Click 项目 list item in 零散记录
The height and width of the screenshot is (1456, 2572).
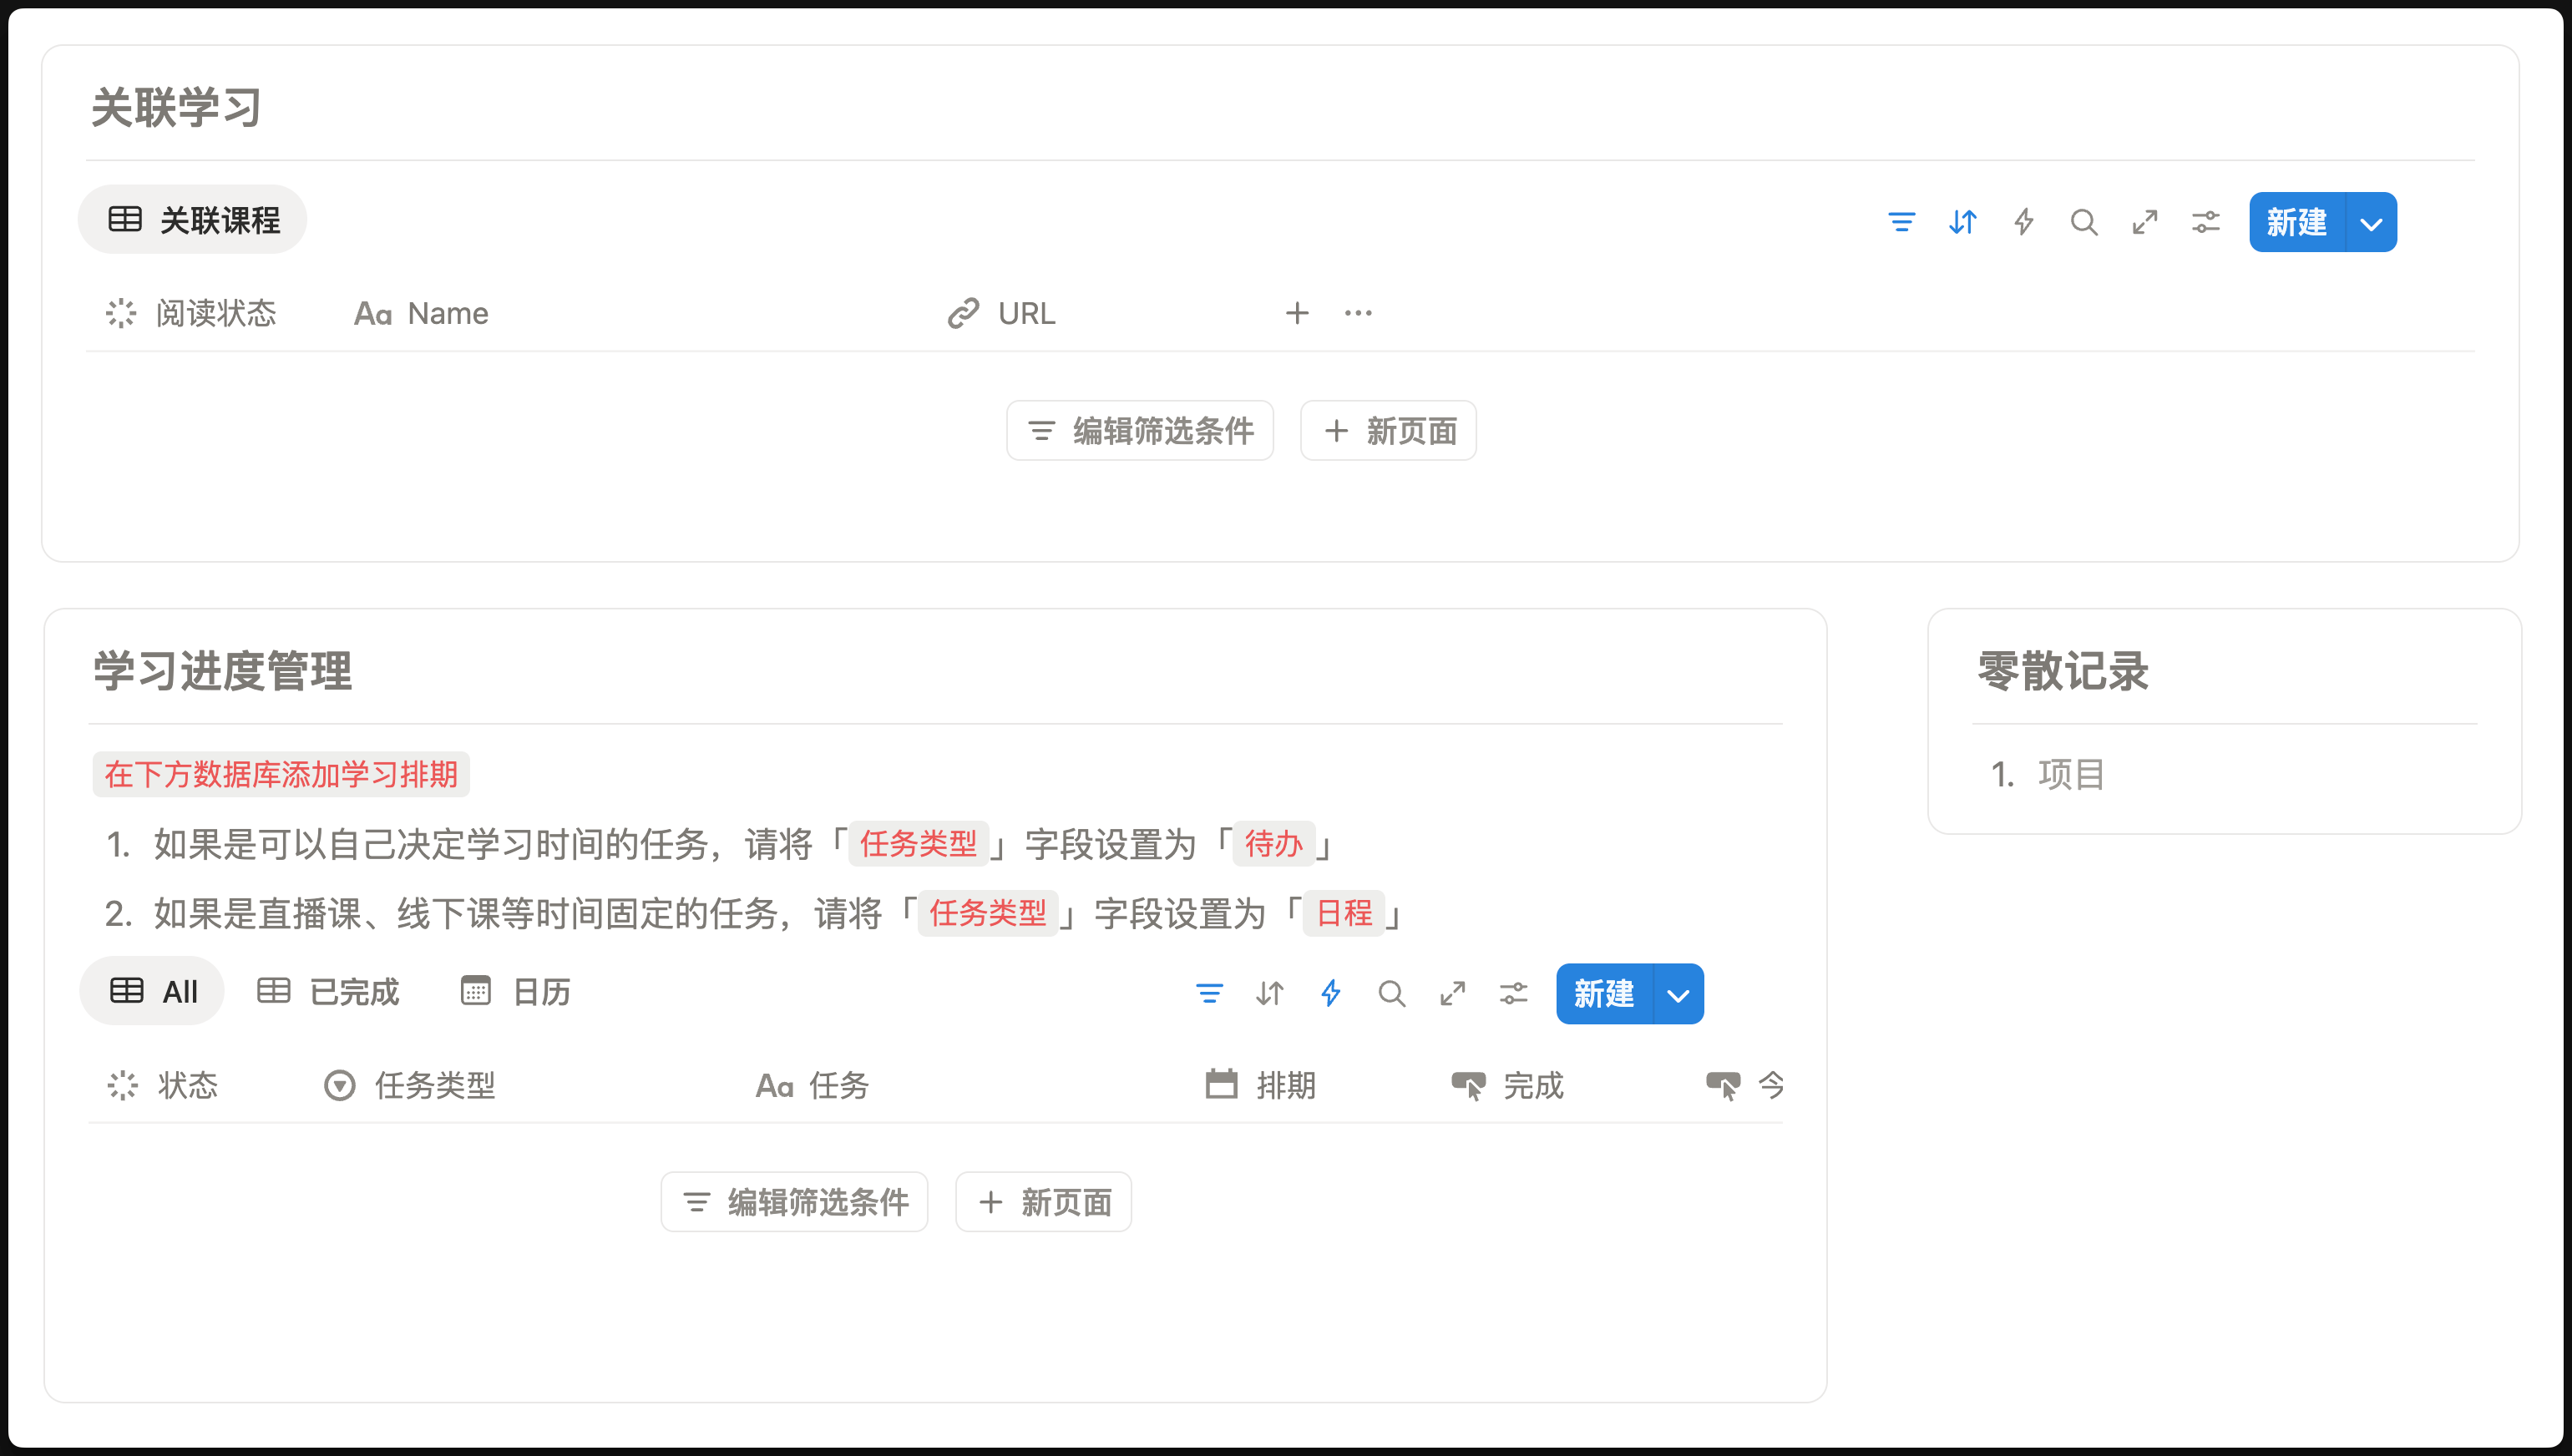2070,774
